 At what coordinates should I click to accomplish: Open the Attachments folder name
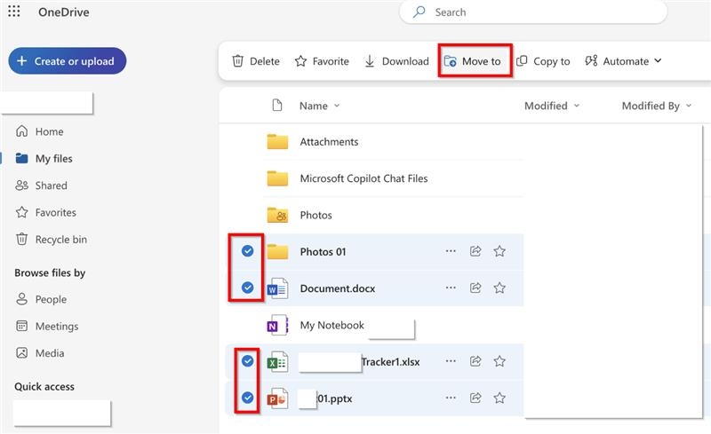click(329, 142)
